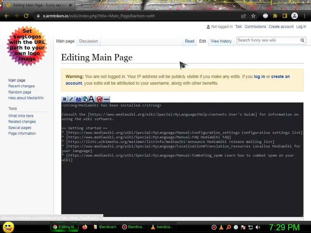
Task: Open start menu smiley face button
Action: pos(8,227)
